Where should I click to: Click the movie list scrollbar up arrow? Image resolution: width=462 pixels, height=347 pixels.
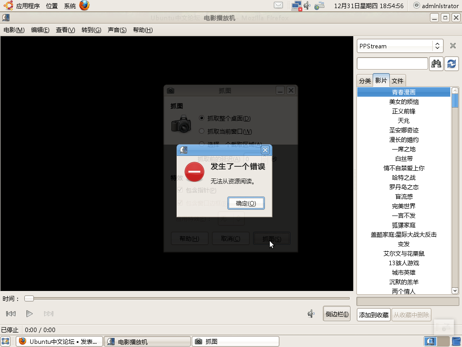coord(455,90)
